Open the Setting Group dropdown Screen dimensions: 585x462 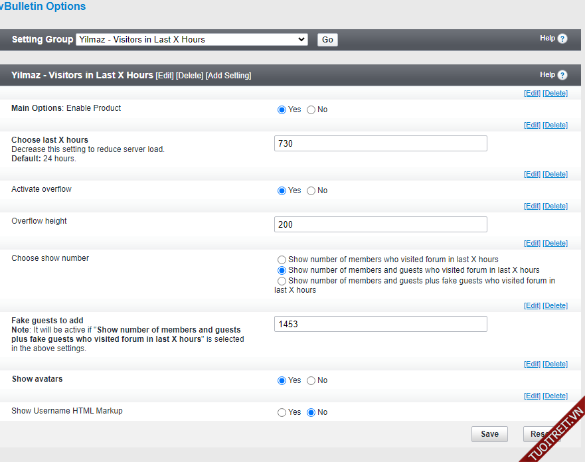pos(192,39)
